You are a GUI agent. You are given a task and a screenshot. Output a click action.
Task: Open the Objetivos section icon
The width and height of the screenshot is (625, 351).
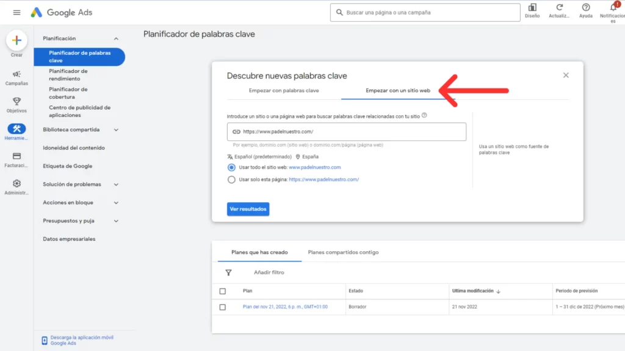click(16, 102)
